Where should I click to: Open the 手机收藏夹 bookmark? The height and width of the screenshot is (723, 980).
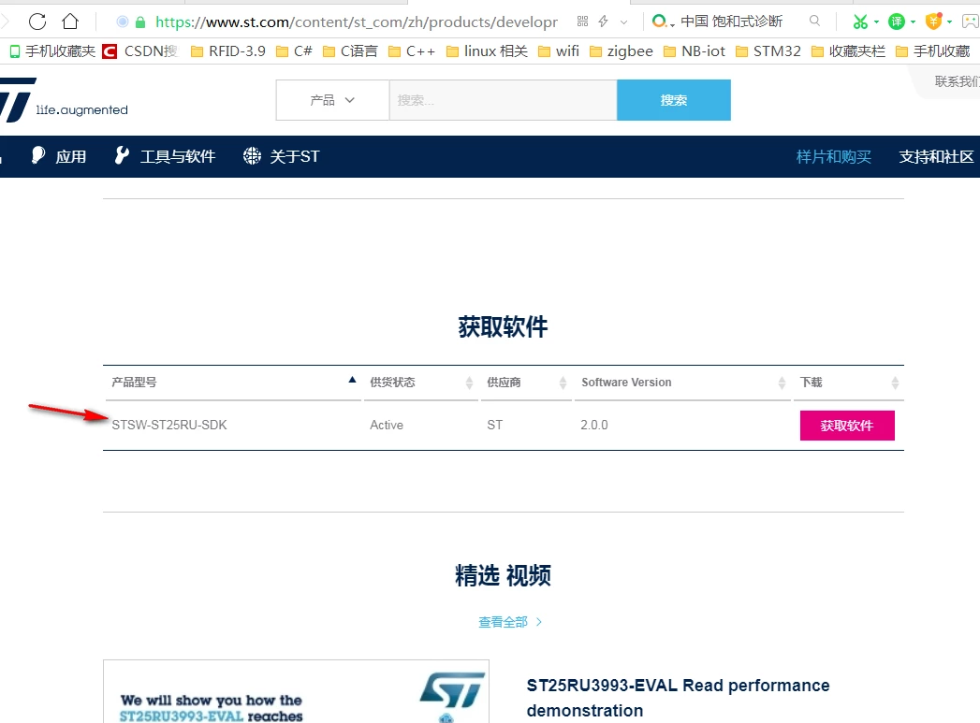(52, 51)
